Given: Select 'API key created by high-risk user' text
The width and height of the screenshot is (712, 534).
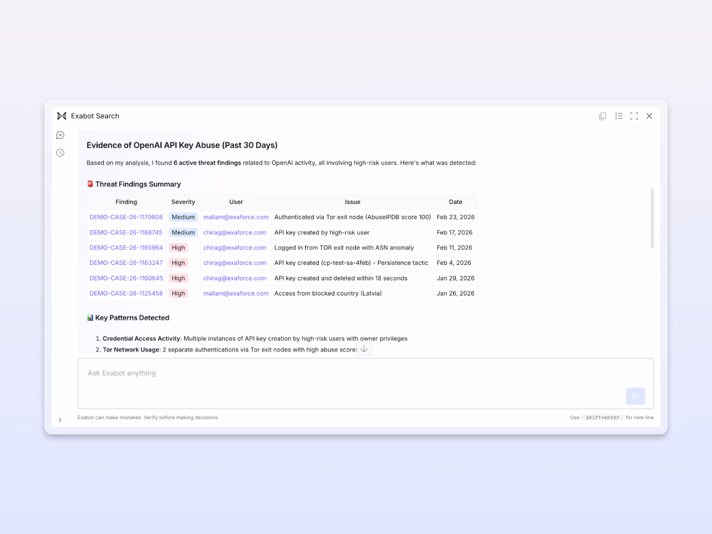Looking at the screenshot, I should click(322, 232).
